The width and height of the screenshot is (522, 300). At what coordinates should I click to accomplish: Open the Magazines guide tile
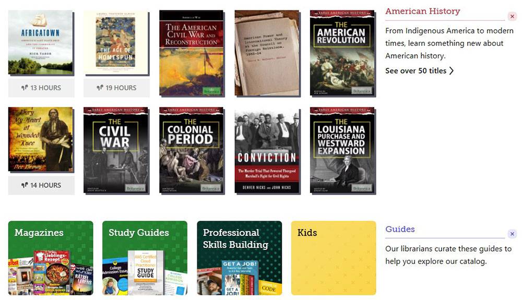(51, 258)
